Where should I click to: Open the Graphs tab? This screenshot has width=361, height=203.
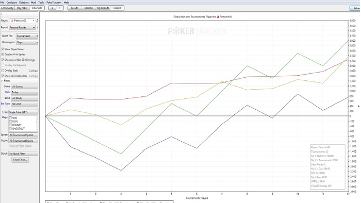click(117, 8)
